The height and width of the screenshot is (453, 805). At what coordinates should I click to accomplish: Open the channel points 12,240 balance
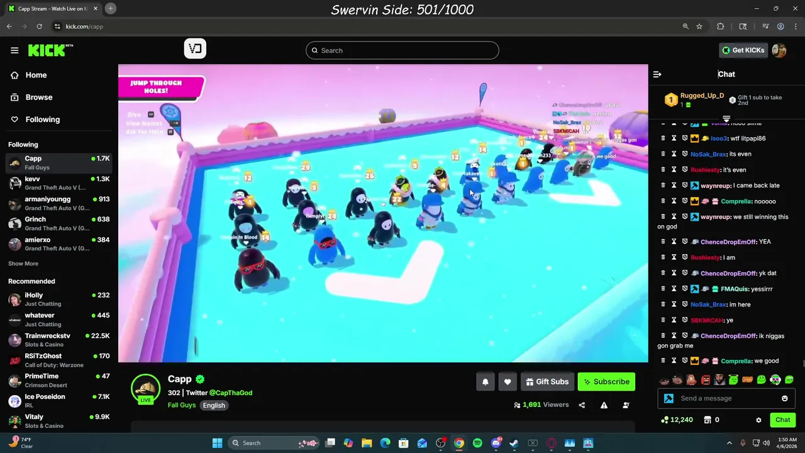pyautogui.click(x=677, y=420)
